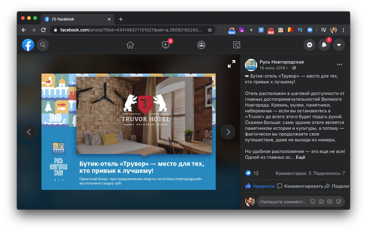Expand the post text with Ещё
This screenshot has width=367, height=232.
[x=300, y=157]
